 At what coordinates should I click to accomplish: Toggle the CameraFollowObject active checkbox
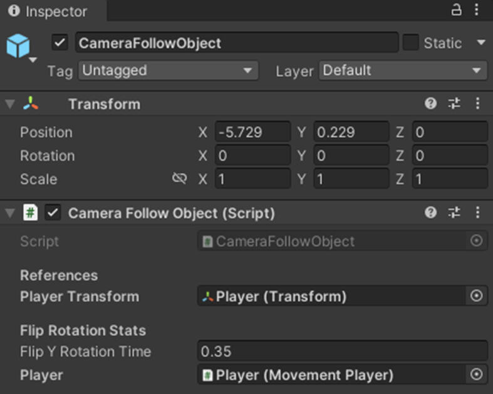click(60, 43)
